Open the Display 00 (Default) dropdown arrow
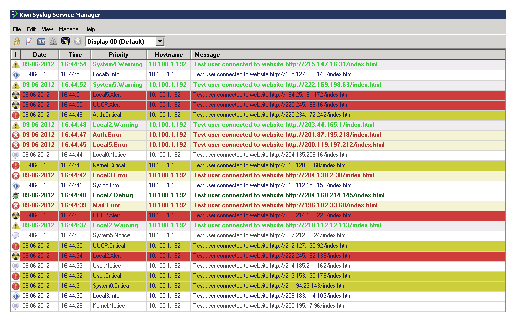The width and height of the screenshot is (516, 322). 160,42
